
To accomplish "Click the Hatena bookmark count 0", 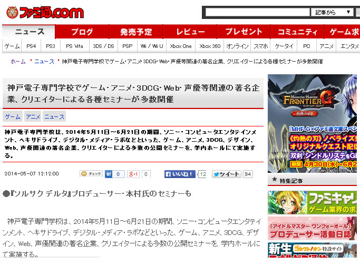I will pyautogui.click(x=118, y=174).
